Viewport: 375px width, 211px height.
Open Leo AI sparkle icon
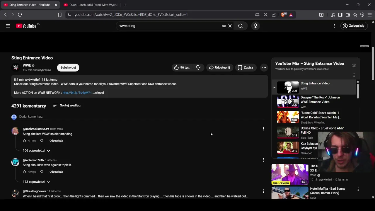[355, 15]
